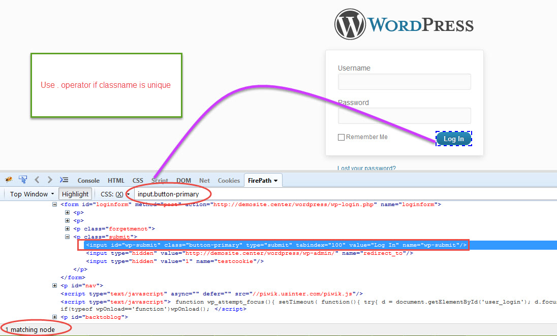Open the Firebug command line icon
This screenshot has width=557, height=336.
pos(64,180)
